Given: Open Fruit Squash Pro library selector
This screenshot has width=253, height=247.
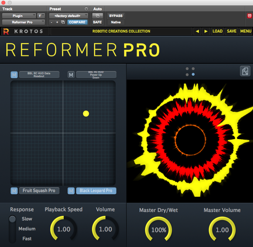Looking at the screenshot, I should point(39,191).
